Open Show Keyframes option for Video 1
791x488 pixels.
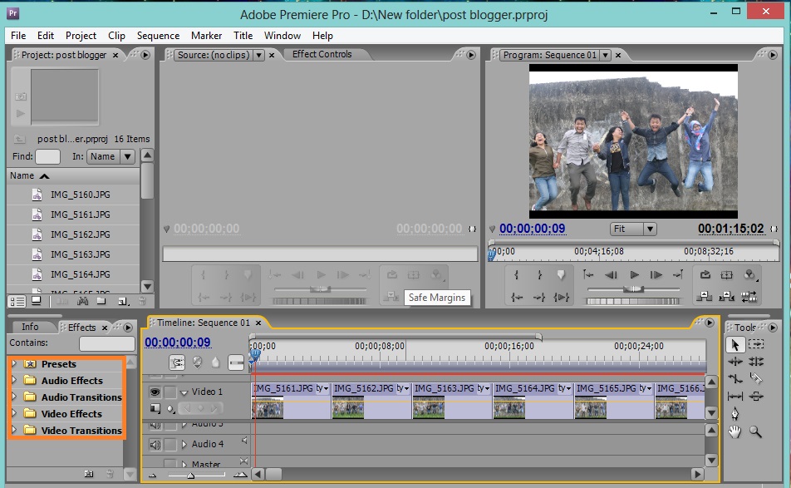[x=170, y=409]
